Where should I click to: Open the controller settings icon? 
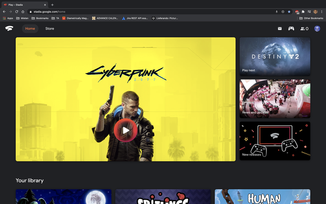[x=291, y=28]
